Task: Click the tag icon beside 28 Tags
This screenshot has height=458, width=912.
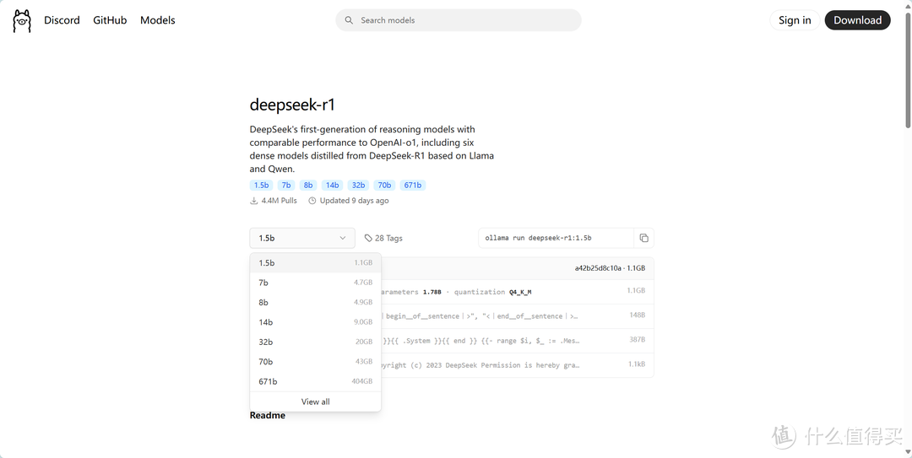Action: (x=368, y=239)
